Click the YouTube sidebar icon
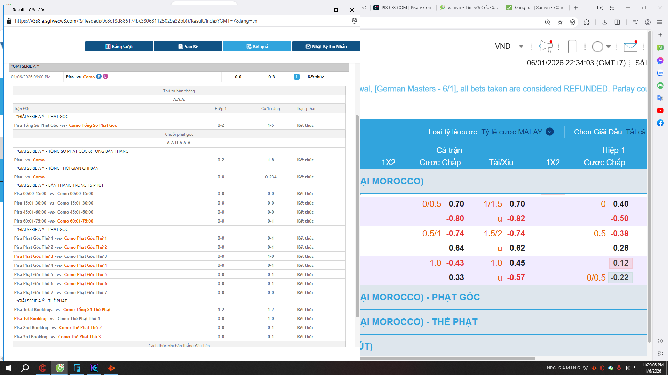The height and width of the screenshot is (375, 668). [x=660, y=110]
